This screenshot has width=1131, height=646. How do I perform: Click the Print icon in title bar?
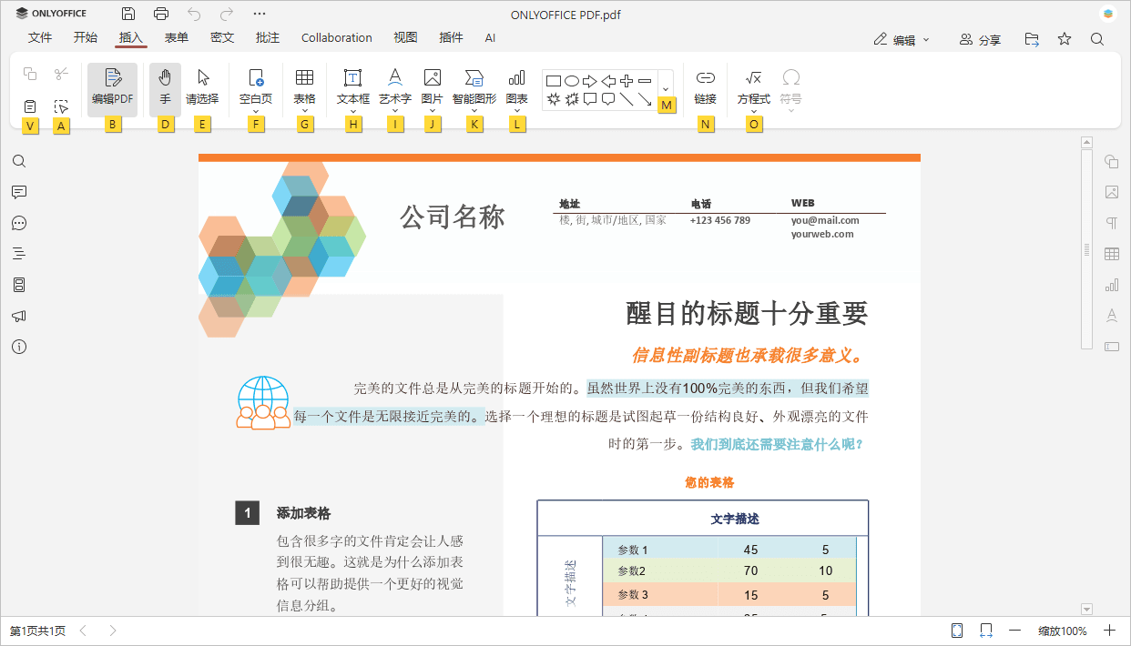(x=161, y=14)
